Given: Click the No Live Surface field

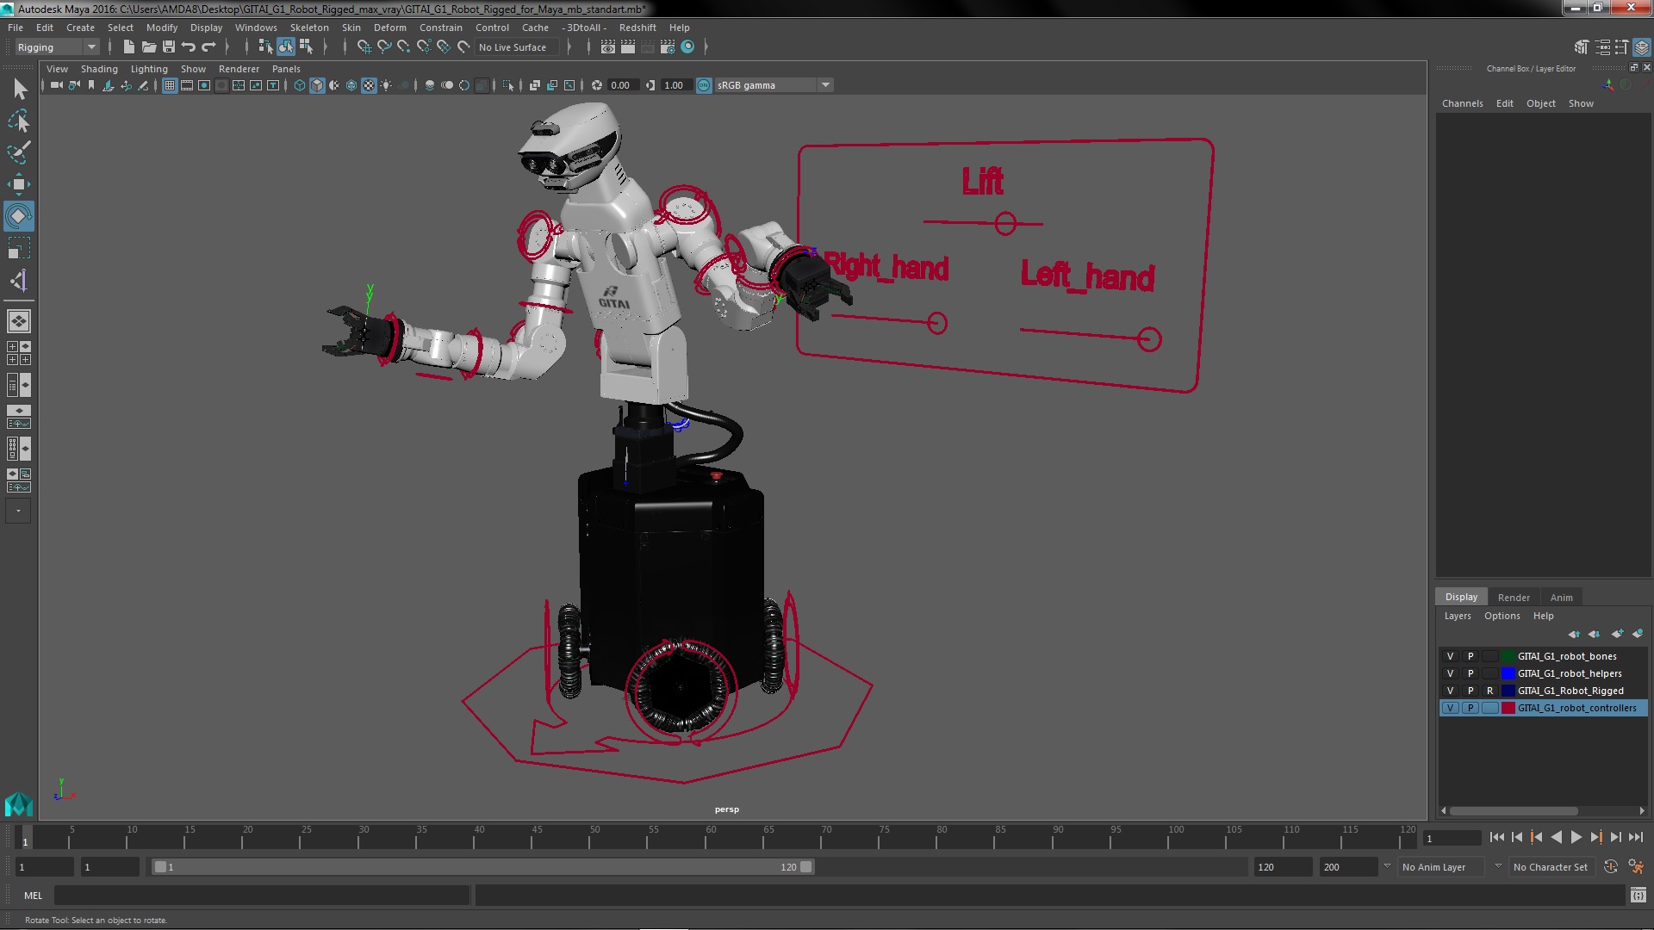Looking at the screenshot, I should point(517,47).
